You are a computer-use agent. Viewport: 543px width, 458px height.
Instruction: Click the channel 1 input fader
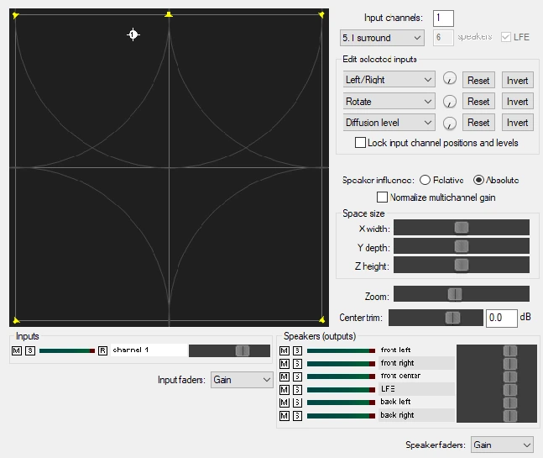[229, 350]
